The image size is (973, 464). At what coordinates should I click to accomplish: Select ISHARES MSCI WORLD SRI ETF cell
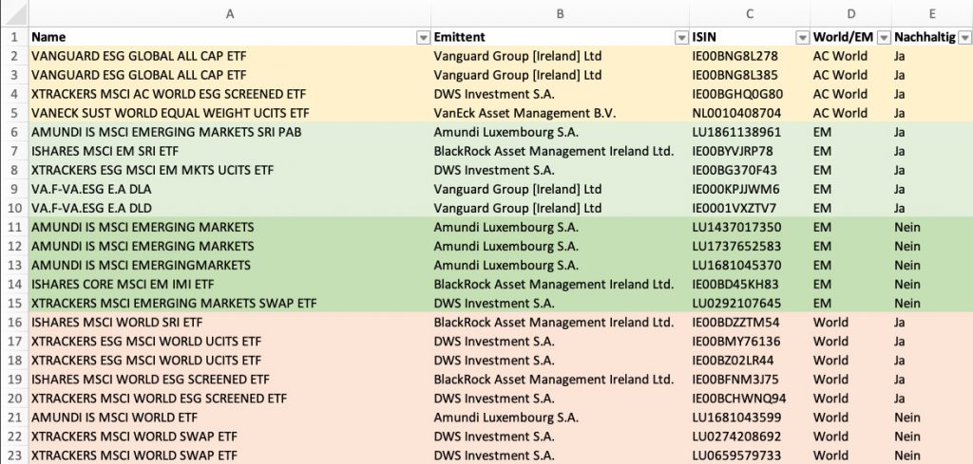(x=230, y=322)
